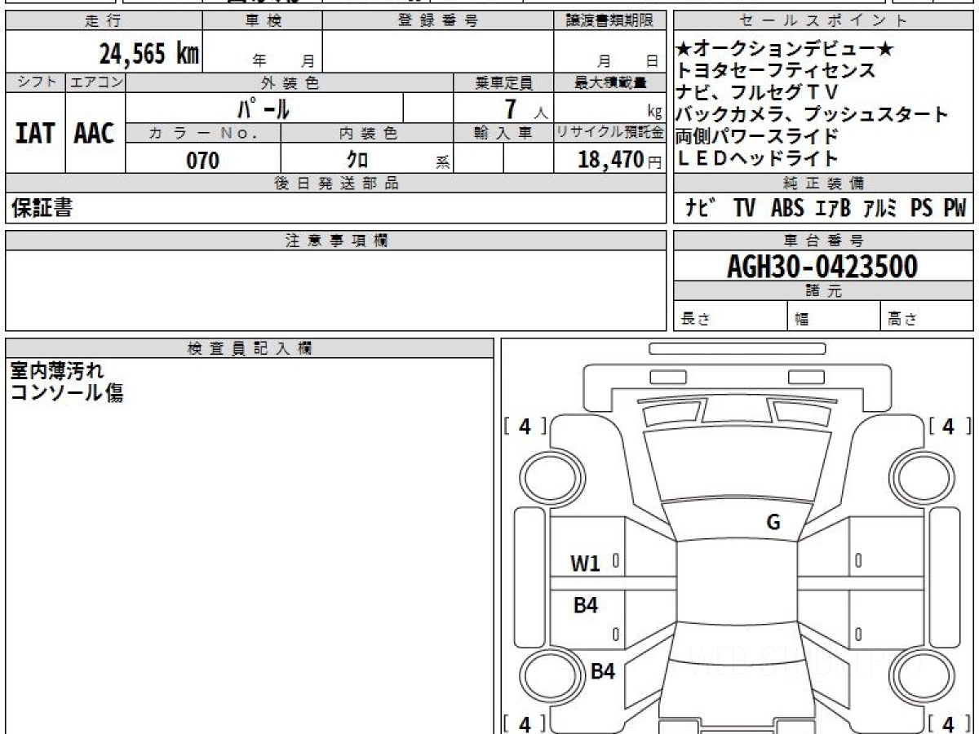Select the recycle deposit 18,470円

[x=620, y=160]
